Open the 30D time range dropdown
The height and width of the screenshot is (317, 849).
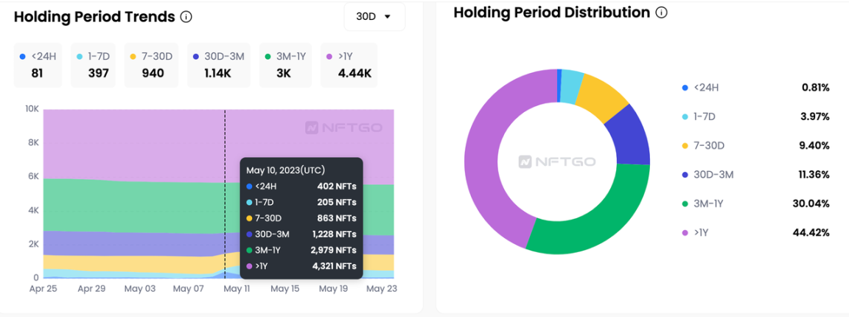[x=374, y=17]
